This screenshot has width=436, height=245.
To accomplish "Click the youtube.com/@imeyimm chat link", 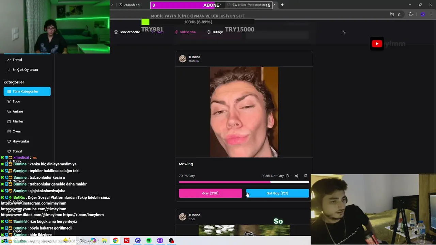I will click(33, 209).
